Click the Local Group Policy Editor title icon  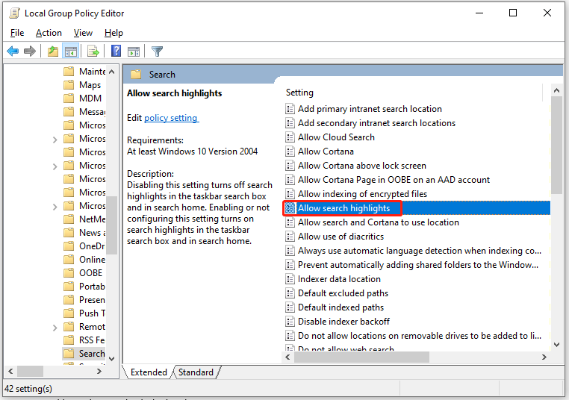coord(14,13)
